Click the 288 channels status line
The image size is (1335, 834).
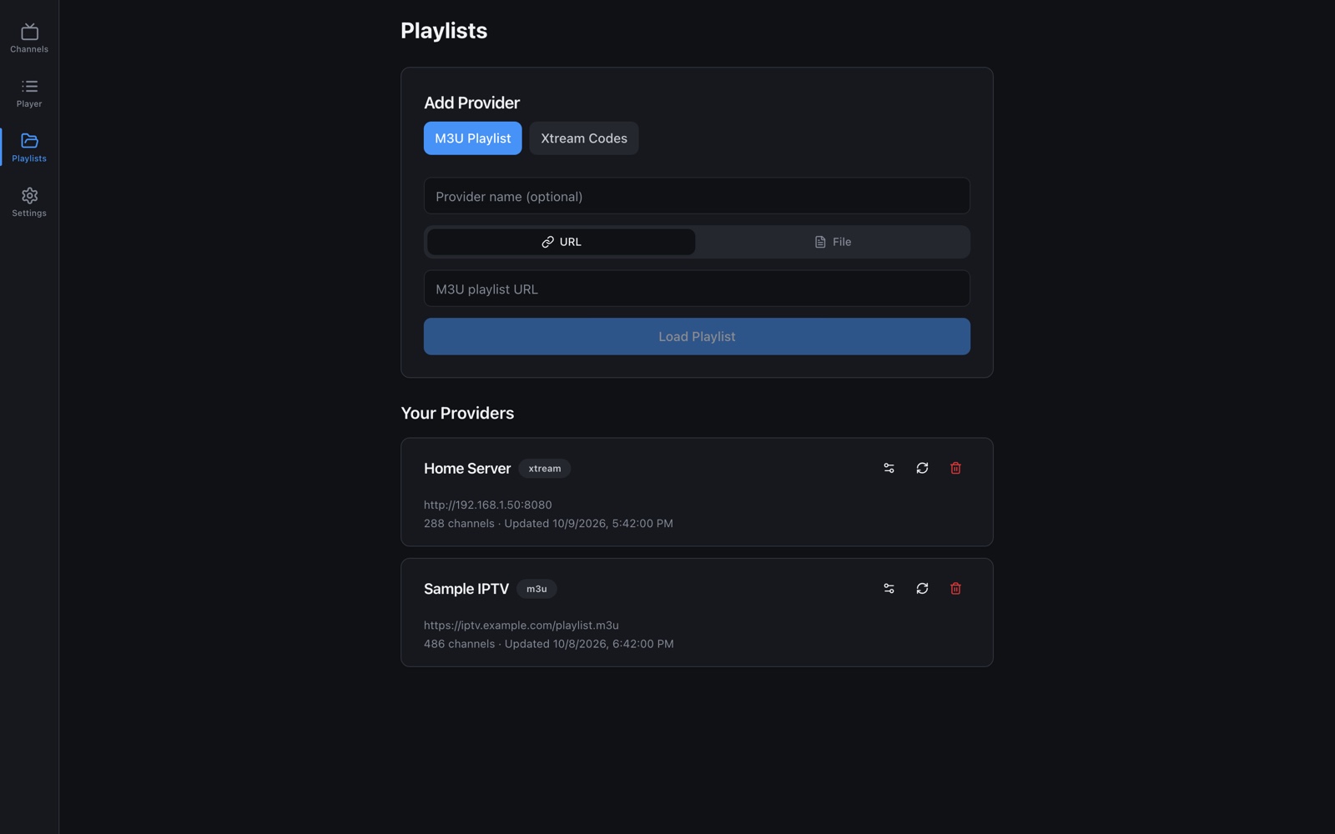click(x=548, y=524)
